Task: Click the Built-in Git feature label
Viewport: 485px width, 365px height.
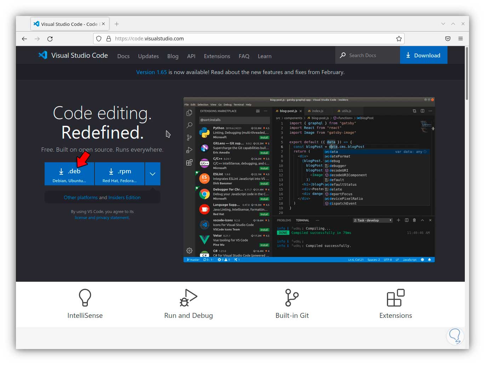Action: click(292, 315)
